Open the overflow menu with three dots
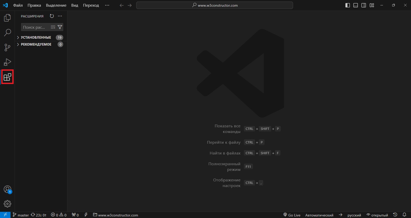The image size is (411, 218). pyautogui.click(x=107, y=5)
